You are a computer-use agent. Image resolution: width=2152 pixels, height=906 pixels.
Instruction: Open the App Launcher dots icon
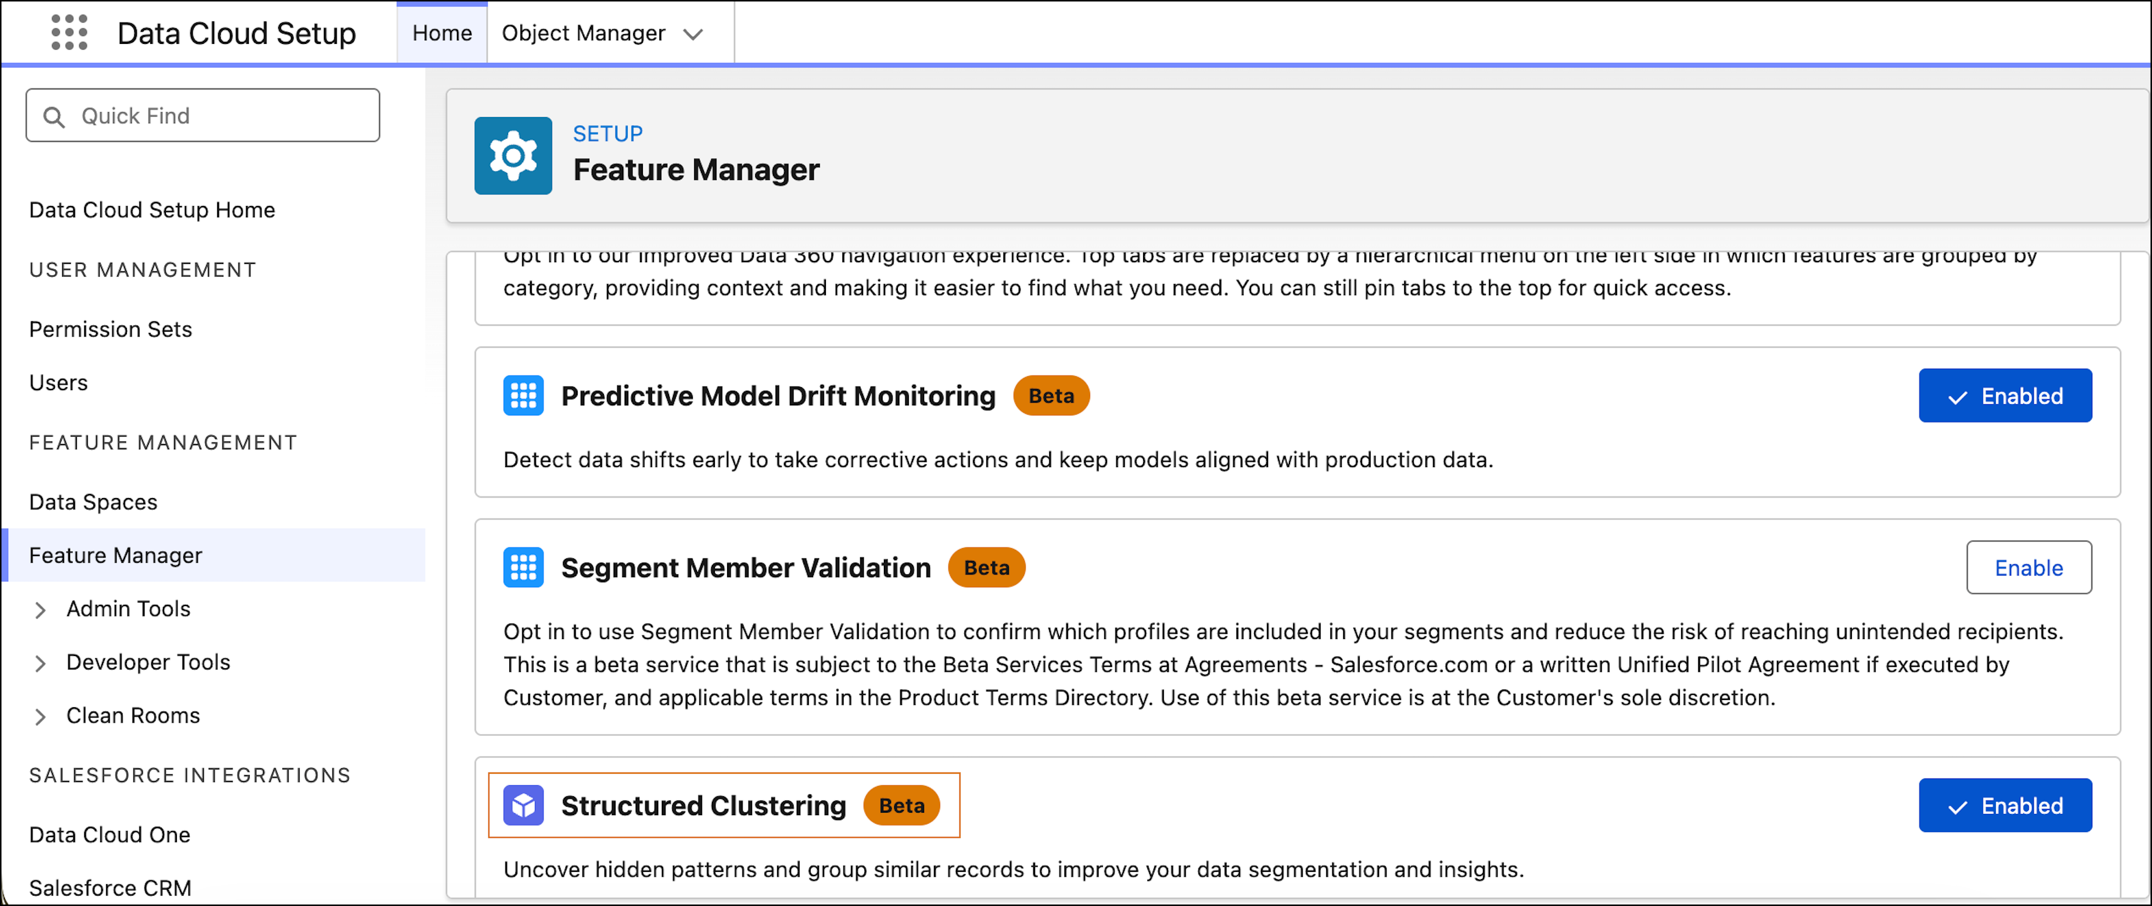click(70, 32)
